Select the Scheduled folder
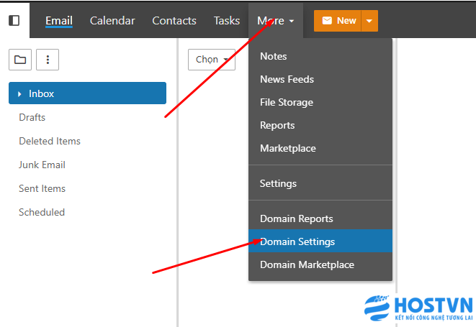This screenshot has width=476, height=327. (x=42, y=212)
